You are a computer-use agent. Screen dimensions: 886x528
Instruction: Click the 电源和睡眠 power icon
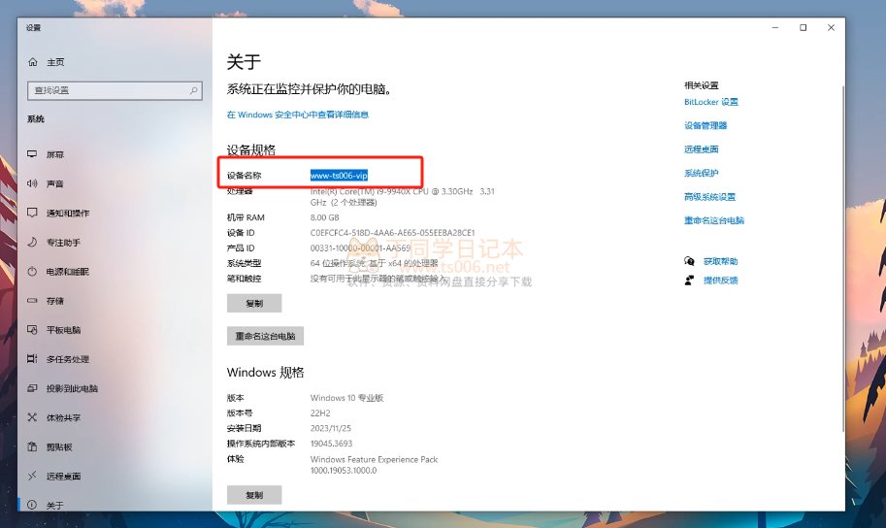point(33,272)
